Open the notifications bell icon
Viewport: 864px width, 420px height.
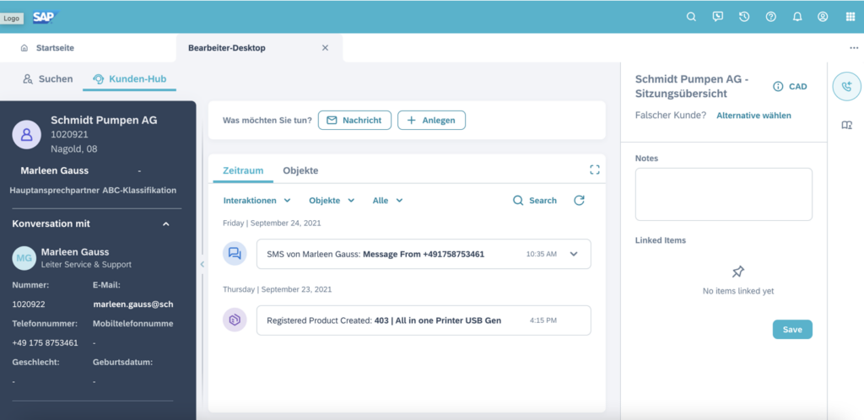(796, 17)
